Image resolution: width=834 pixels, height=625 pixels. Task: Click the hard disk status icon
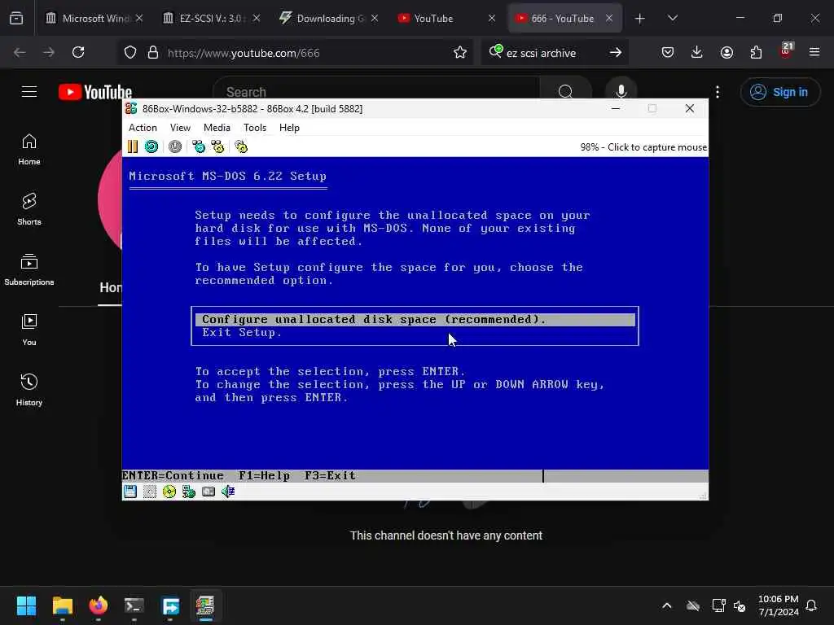click(208, 492)
